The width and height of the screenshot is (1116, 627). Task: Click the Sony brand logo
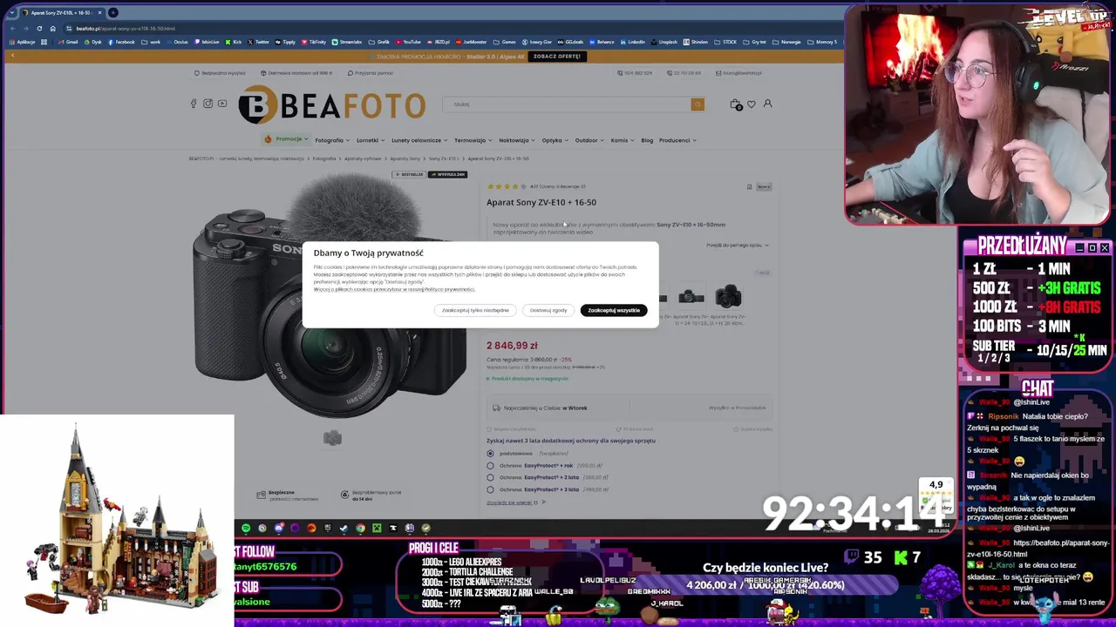[763, 186]
